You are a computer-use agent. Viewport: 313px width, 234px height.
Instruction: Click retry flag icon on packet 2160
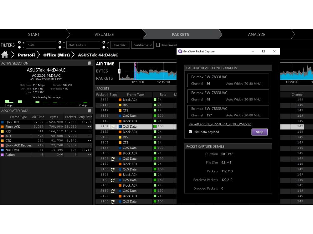pyautogui.click(x=113, y=169)
